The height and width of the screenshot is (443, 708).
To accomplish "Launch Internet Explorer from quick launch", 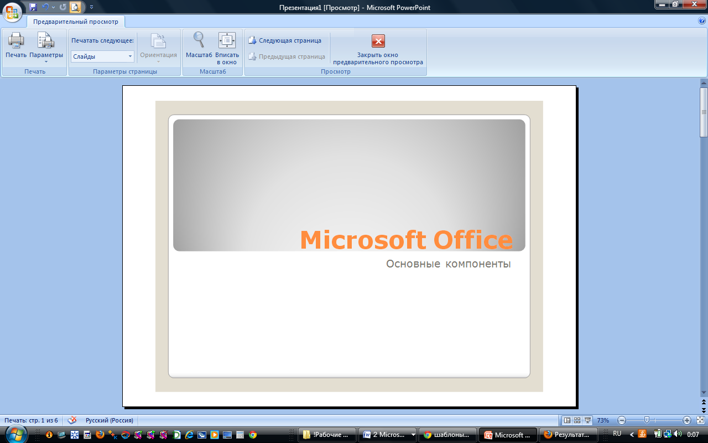I will click(189, 435).
